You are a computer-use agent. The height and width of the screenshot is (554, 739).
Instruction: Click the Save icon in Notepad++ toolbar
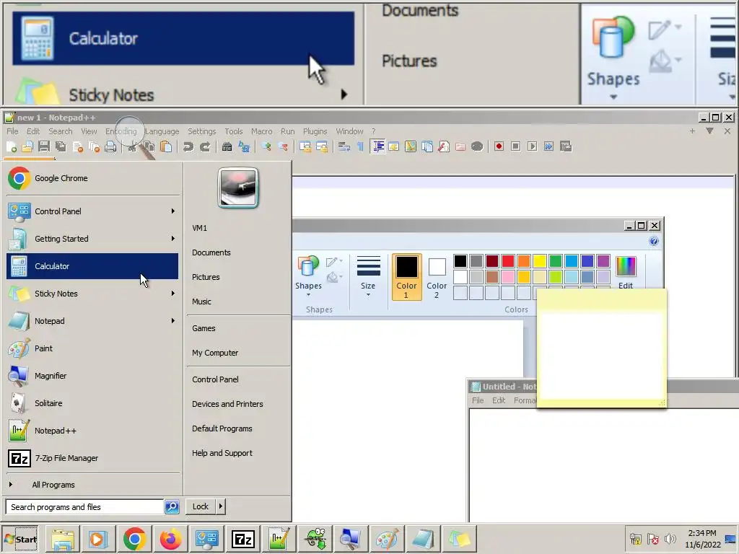tap(44, 147)
